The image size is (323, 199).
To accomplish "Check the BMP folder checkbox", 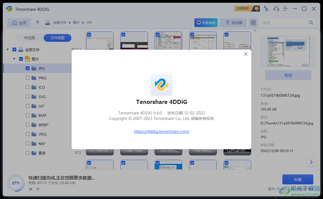I will click(28, 116).
